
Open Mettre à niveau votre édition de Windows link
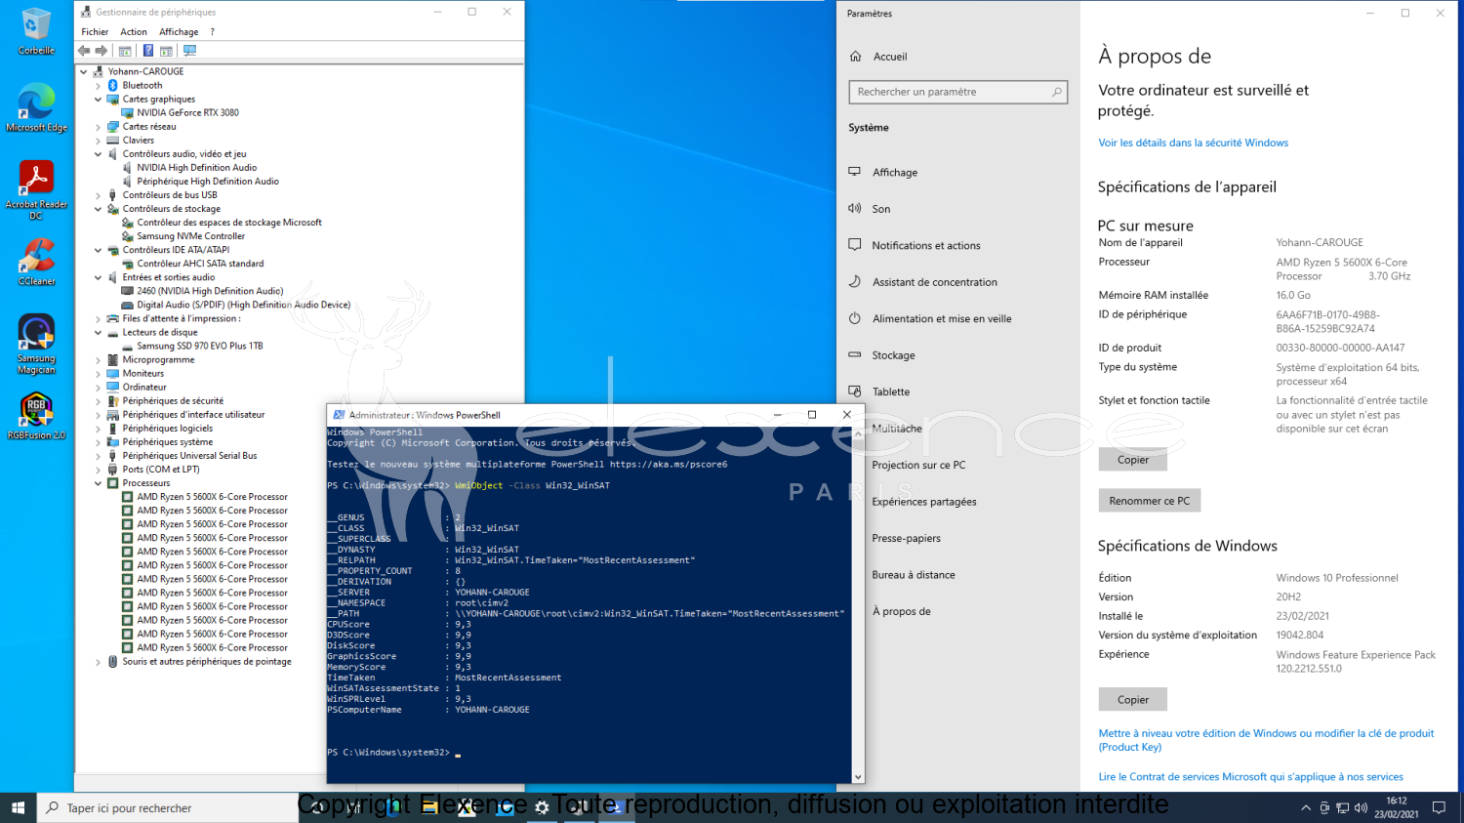point(1266,740)
